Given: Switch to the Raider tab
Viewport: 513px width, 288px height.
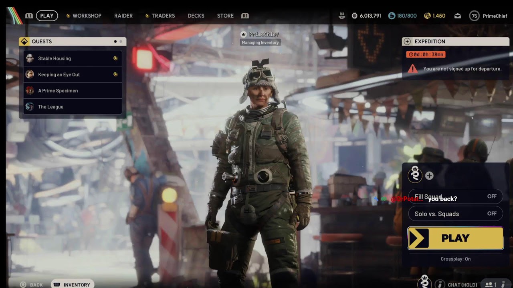Looking at the screenshot, I should coord(123,16).
